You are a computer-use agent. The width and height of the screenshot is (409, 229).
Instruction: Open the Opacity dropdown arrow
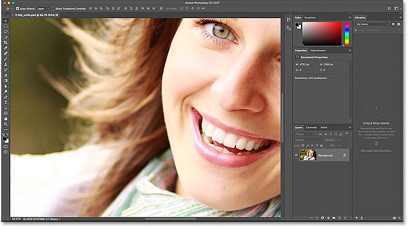coord(346,140)
